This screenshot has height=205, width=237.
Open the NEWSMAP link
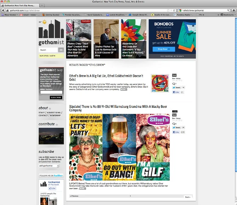pos(55,115)
